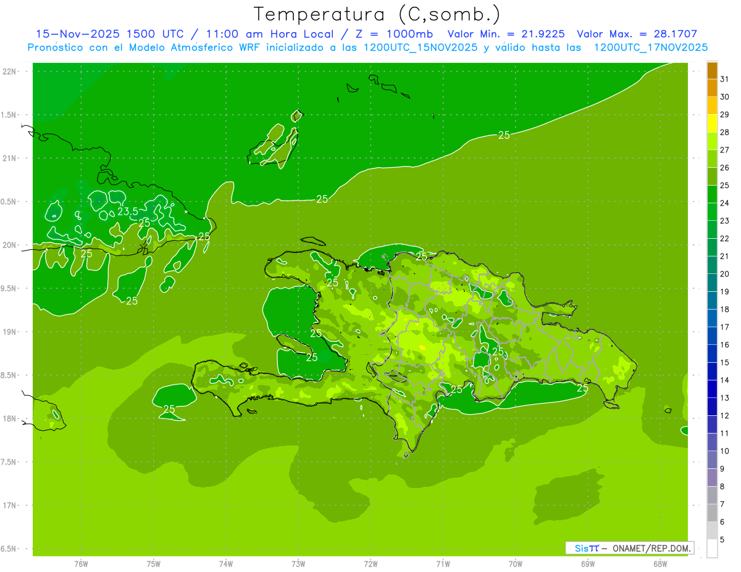This screenshot has height=572, width=741.
Task: Click the 76W longitude axis label
Action: 81,563
